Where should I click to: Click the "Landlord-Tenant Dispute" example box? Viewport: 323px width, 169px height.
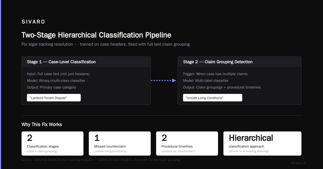coord(54,98)
